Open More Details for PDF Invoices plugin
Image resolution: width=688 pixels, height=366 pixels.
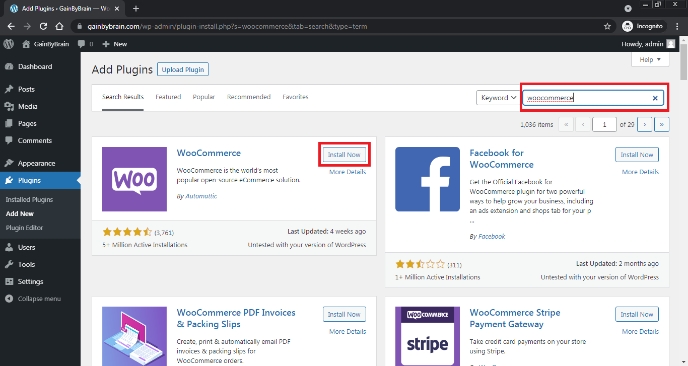pyautogui.click(x=348, y=331)
